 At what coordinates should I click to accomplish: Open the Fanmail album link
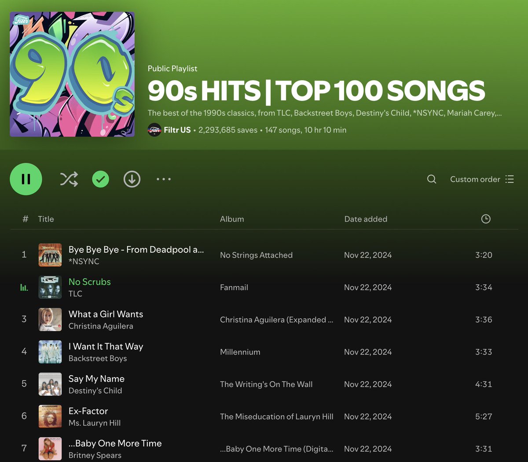click(x=234, y=287)
